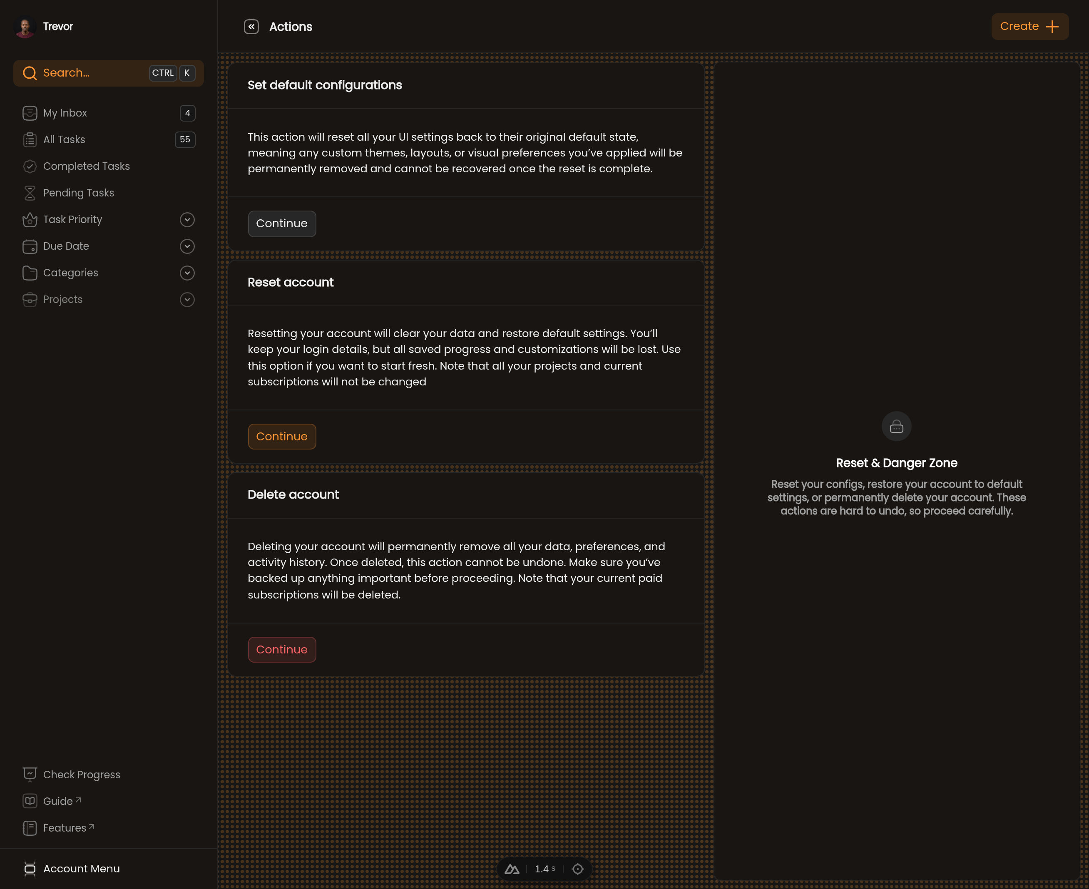1089x889 pixels.
Task: Click the crosshair inspector icon in devtools bar
Action: tap(578, 869)
